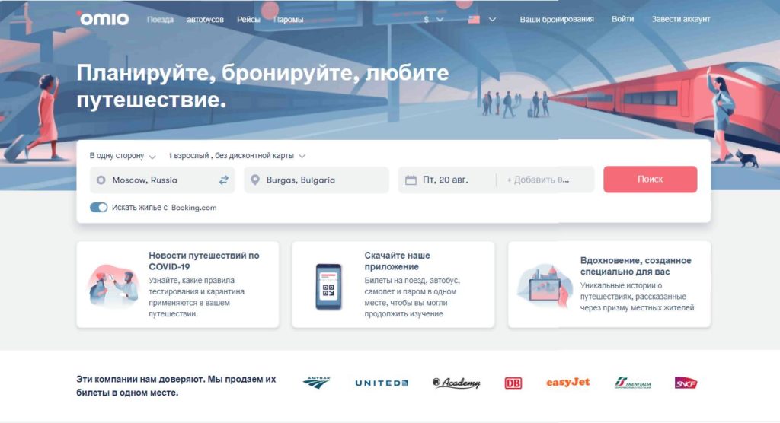Open the passengers and discount card dropdown
This screenshot has width=780, height=423.
click(237, 155)
